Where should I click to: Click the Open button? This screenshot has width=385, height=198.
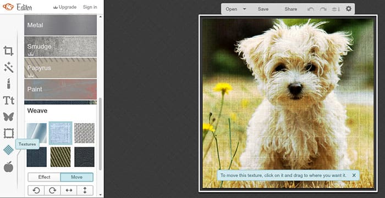tap(232, 9)
